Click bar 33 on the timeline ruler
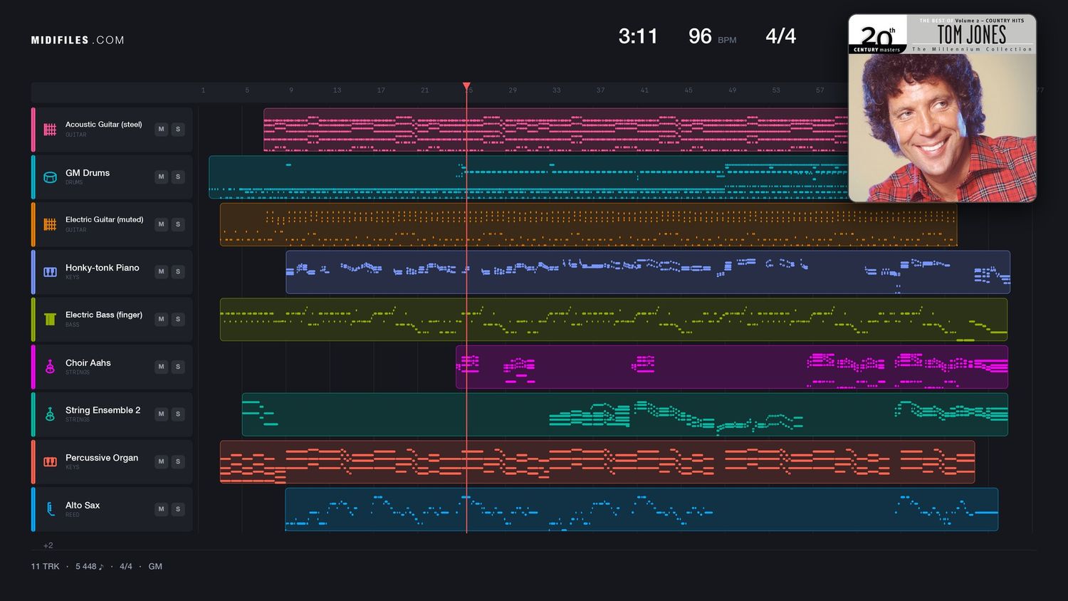 [557, 90]
